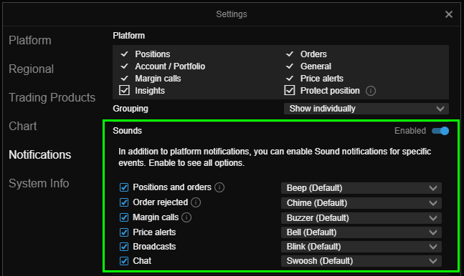The width and height of the screenshot is (464, 276).
Task: Open the Trading Products settings tab
Action: 52,98
